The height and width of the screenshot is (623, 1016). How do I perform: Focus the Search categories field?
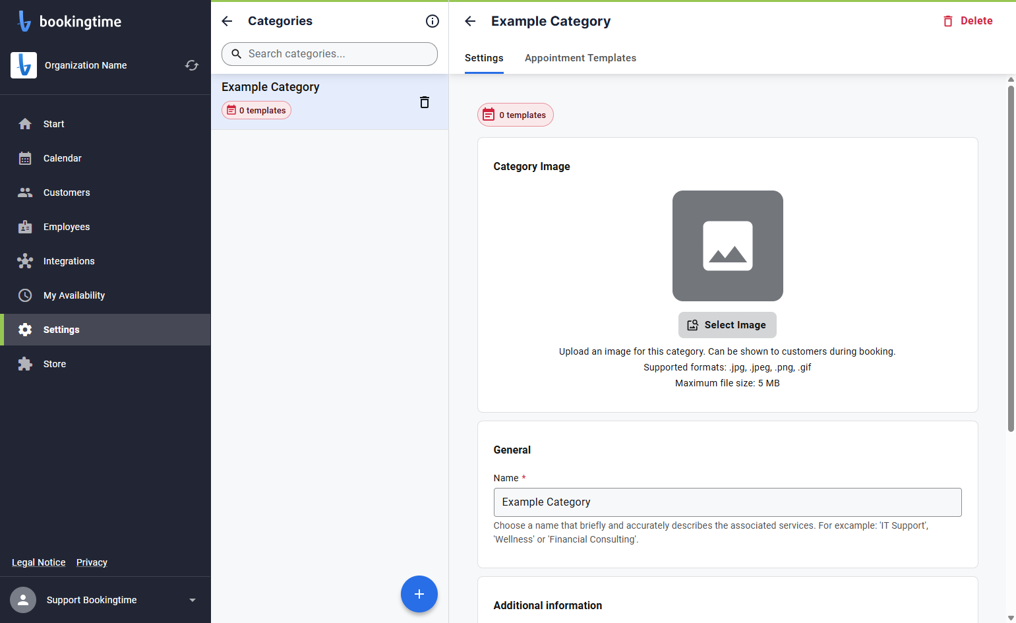coord(330,54)
